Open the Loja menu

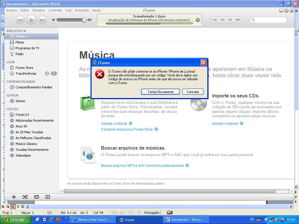[x=68, y=10]
